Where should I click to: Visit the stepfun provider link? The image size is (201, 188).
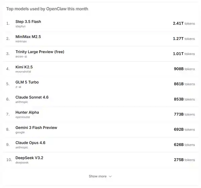(x=20, y=26)
